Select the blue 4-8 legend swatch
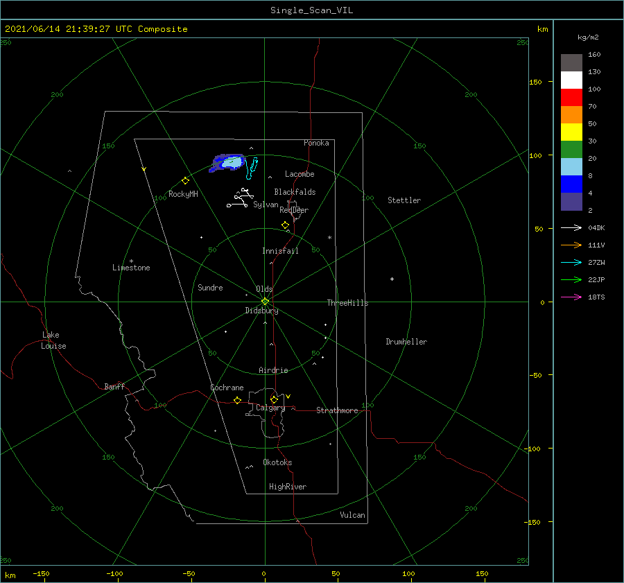This screenshot has width=624, height=583. pos(571,184)
